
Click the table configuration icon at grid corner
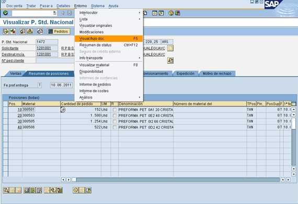pyautogui.click(x=293, y=104)
